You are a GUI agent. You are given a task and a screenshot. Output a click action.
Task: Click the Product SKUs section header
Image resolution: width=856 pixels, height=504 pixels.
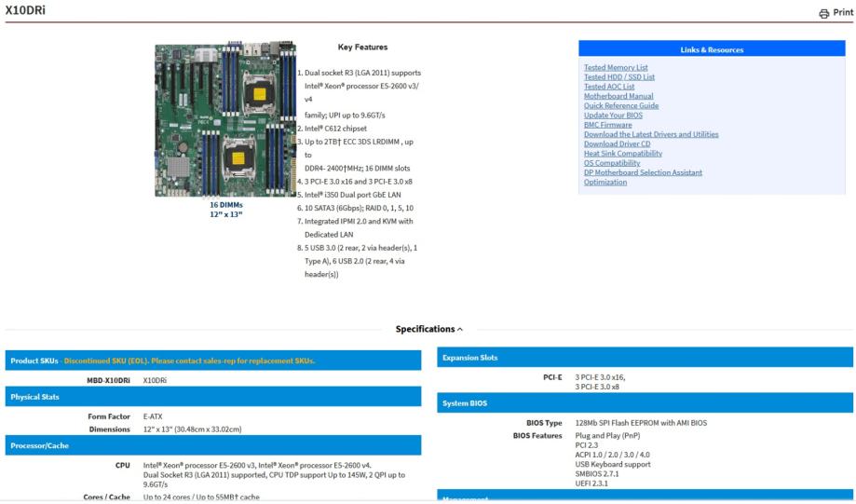point(213,361)
